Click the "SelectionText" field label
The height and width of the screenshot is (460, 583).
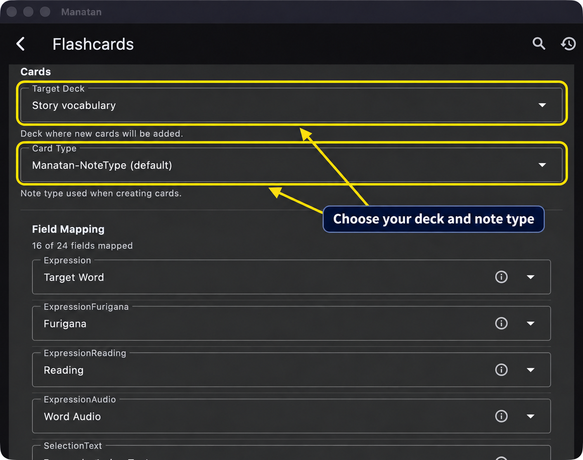[x=73, y=446]
